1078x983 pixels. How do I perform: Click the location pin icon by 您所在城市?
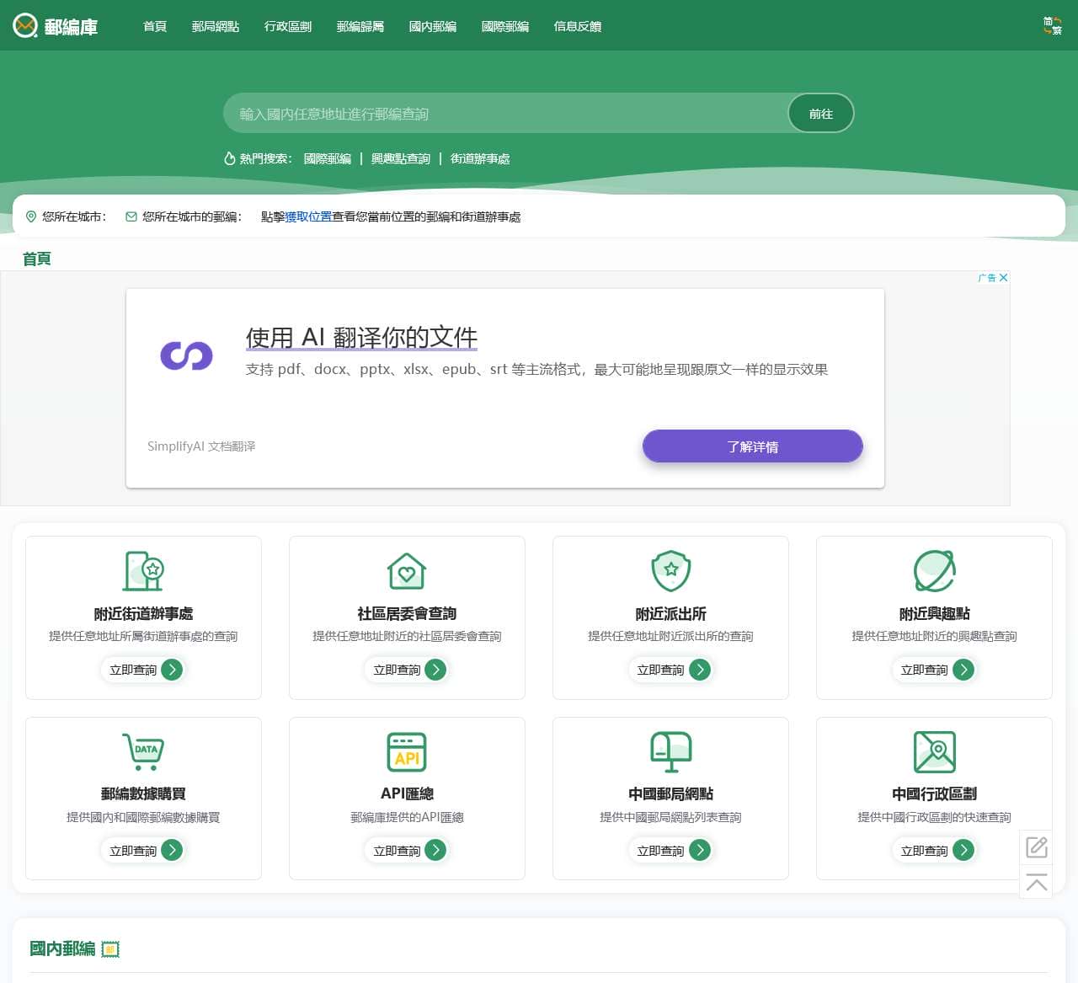point(31,216)
